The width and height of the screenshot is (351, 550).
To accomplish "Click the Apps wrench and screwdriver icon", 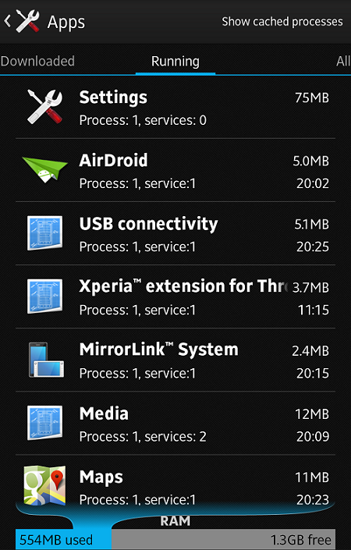I will pyautogui.click(x=28, y=21).
